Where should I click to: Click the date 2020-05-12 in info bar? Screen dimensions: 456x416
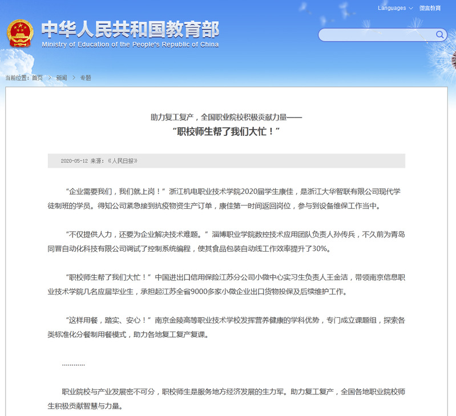click(x=74, y=161)
